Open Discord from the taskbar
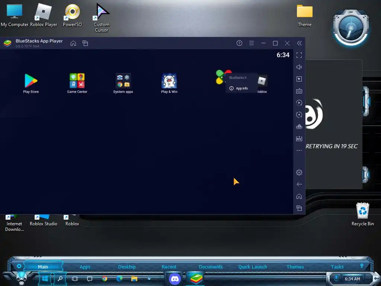The image size is (381, 286). click(175, 279)
